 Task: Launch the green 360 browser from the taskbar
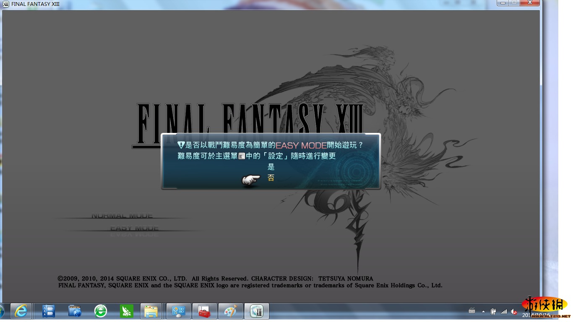click(x=101, y=311)
